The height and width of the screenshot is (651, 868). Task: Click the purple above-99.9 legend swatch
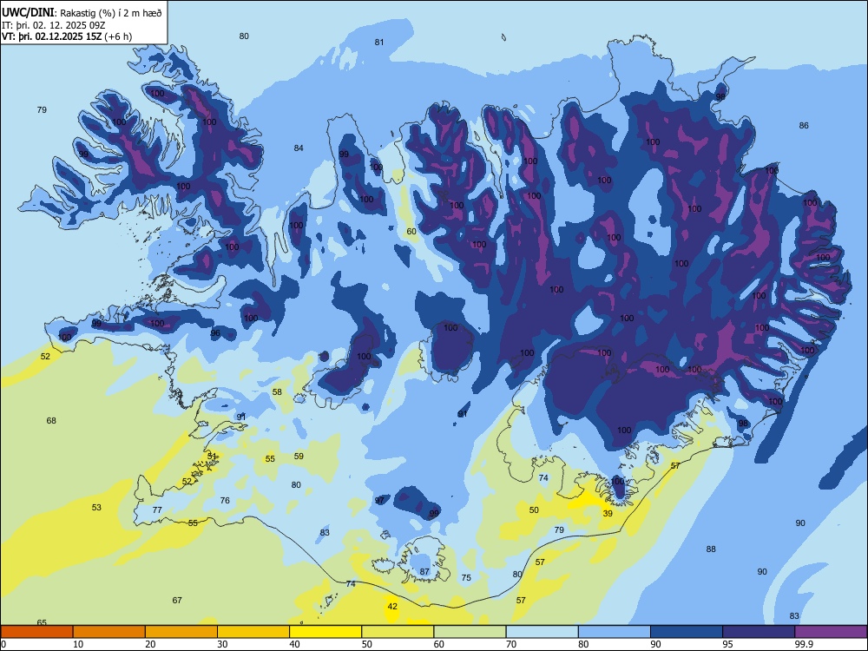coord(831,632)
